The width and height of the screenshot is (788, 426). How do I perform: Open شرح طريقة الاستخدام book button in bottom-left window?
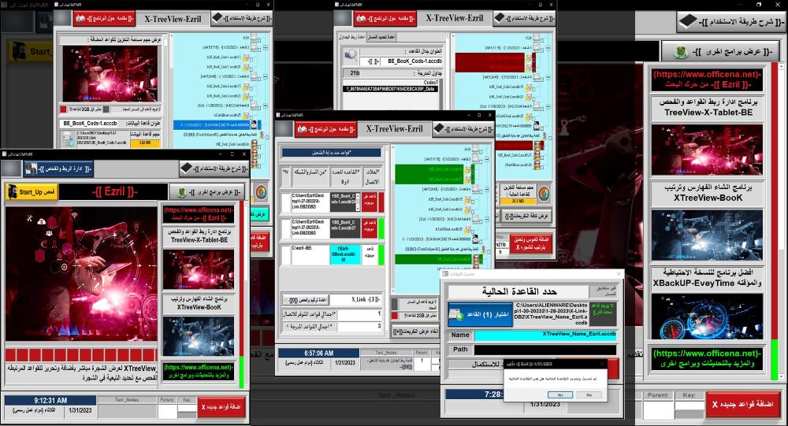point(214,169)
